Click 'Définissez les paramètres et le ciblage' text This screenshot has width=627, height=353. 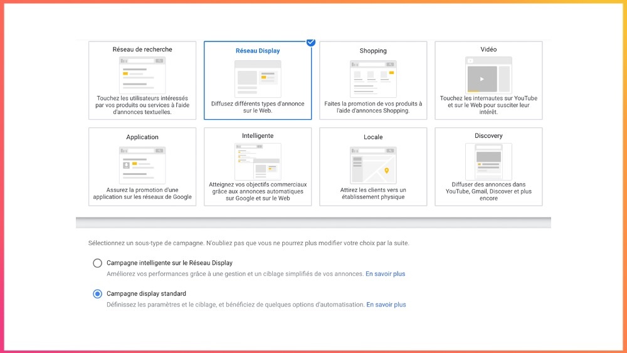point(236,305)
